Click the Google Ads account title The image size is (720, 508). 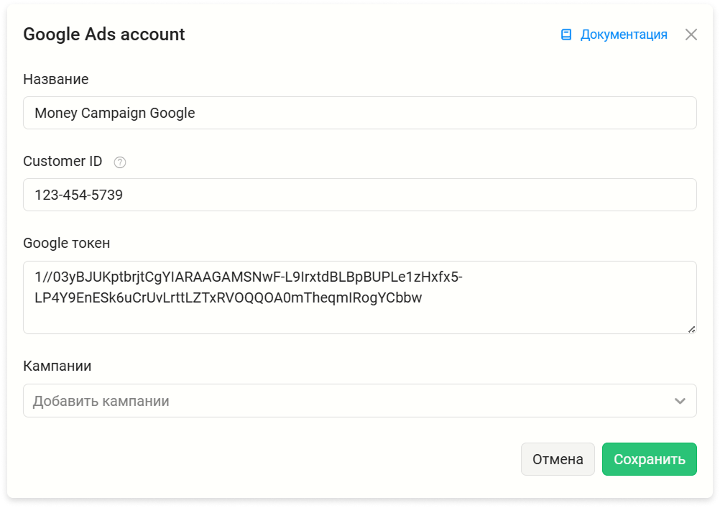point(104,34)
